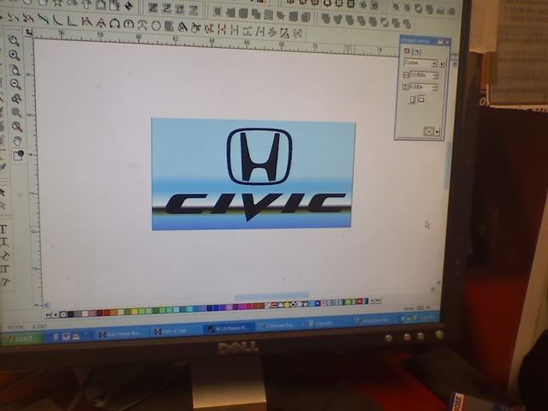
Task: Click the first Z text-effect icon
Action: (152, 8)
